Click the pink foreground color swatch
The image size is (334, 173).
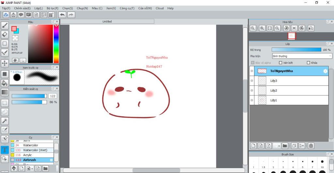click(14, 29)
